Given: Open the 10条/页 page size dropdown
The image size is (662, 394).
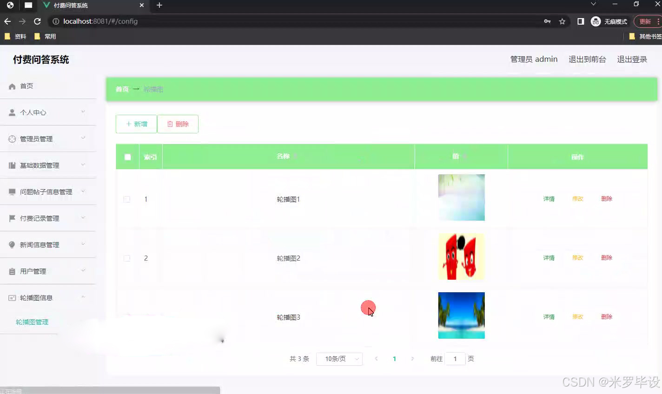Looking at the screenshot, I should coord(339,359).
